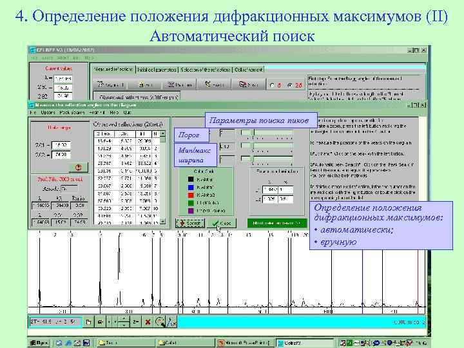Pick the black K-alpha color swatch
This screenshot has width=464, height=348.
[x=191, y=179]
